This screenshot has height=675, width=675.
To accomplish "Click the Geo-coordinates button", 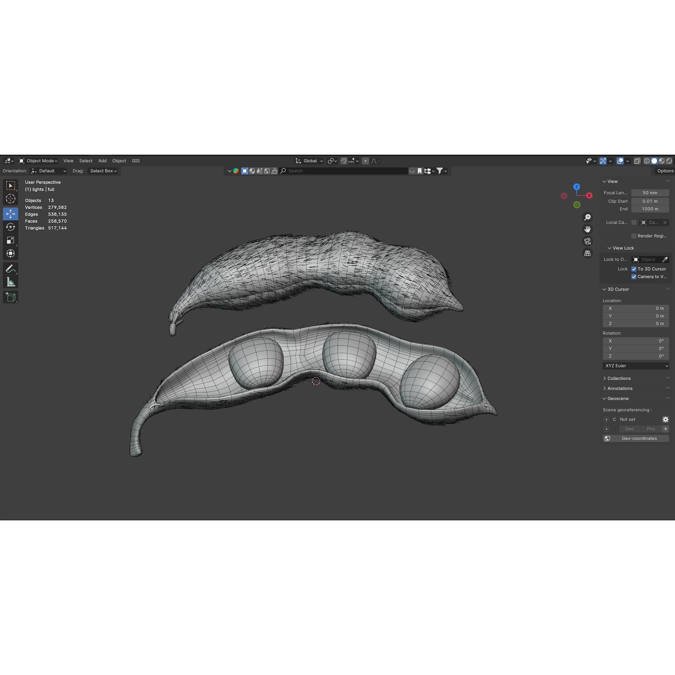I will pyautogui.click(x=639, y=438).
